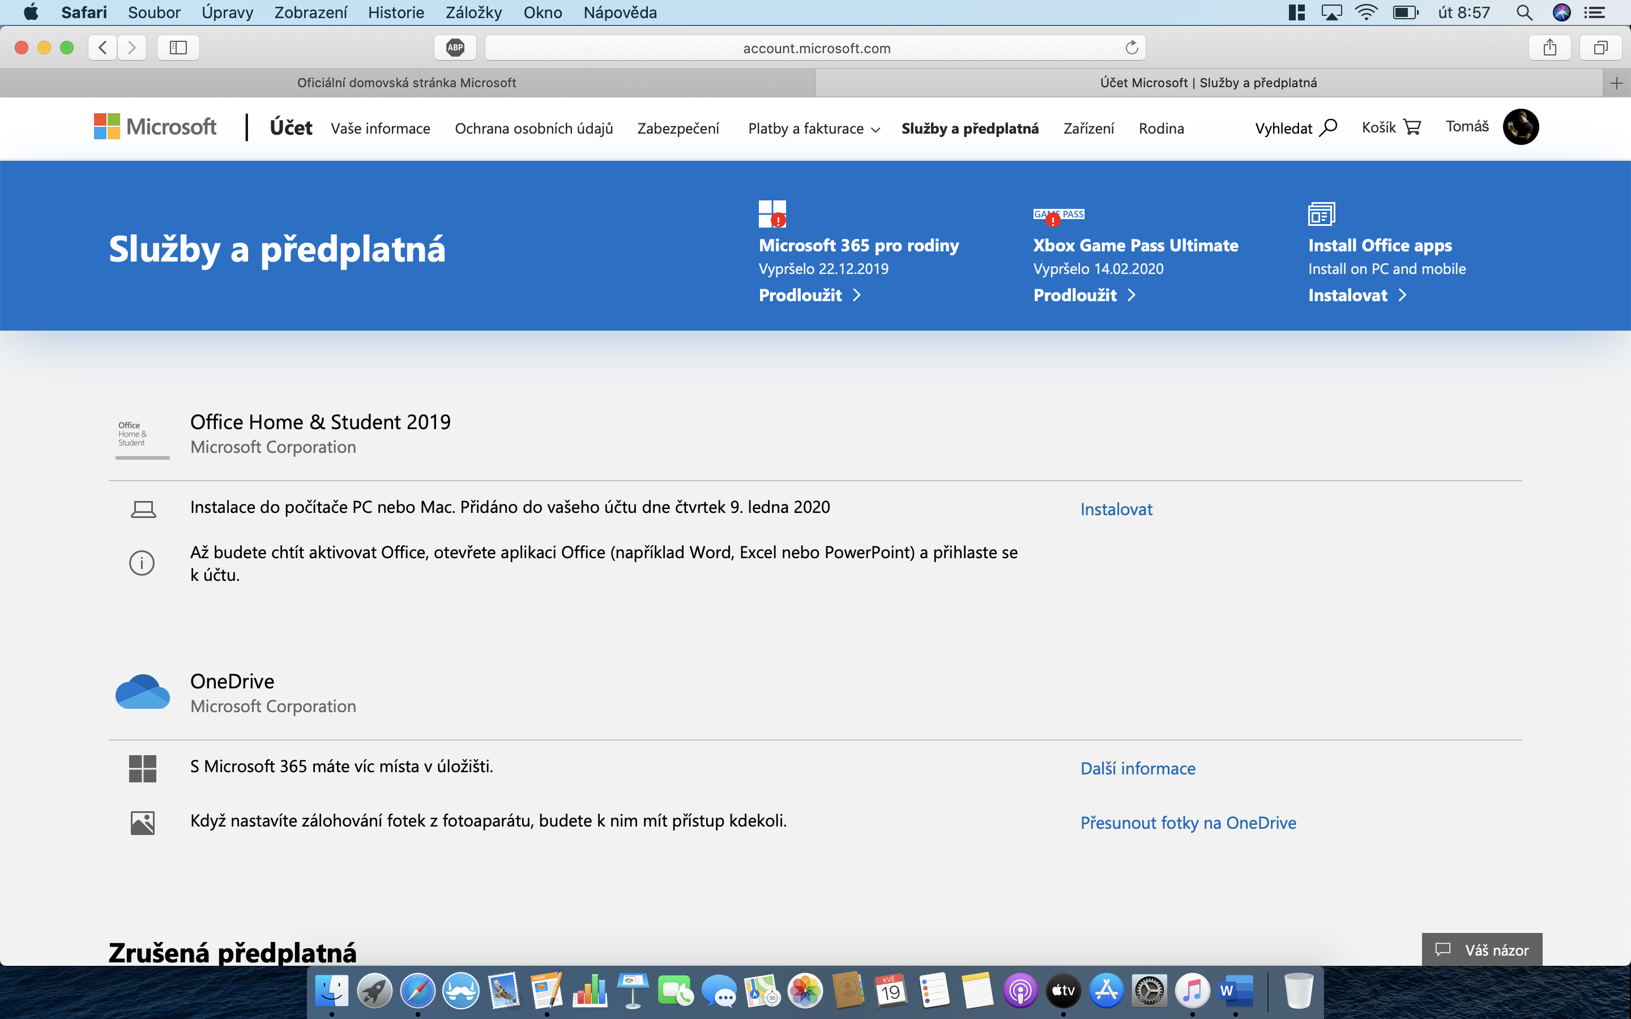This screenshot has width=1631, height=1019.
Task: Show all tabs overview in Safari
Action: 1600,47
